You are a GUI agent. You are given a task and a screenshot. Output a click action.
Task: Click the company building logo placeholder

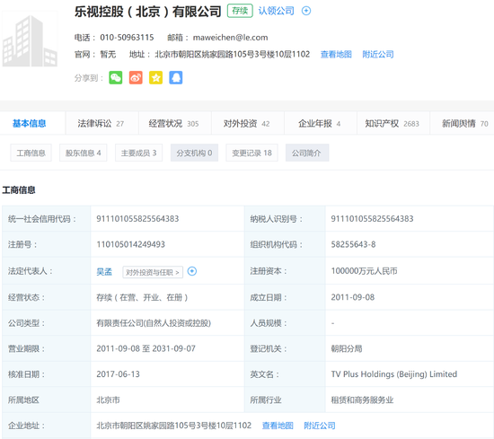point(30,39)
